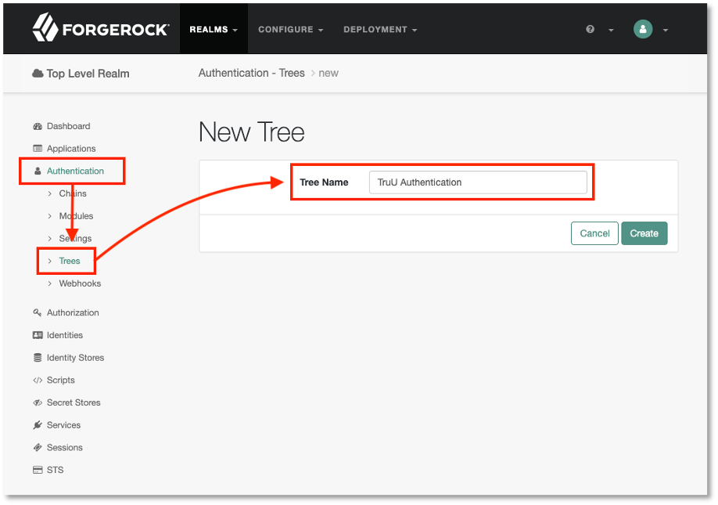Open Authorization section
The image size is (718, 505).
73,312
